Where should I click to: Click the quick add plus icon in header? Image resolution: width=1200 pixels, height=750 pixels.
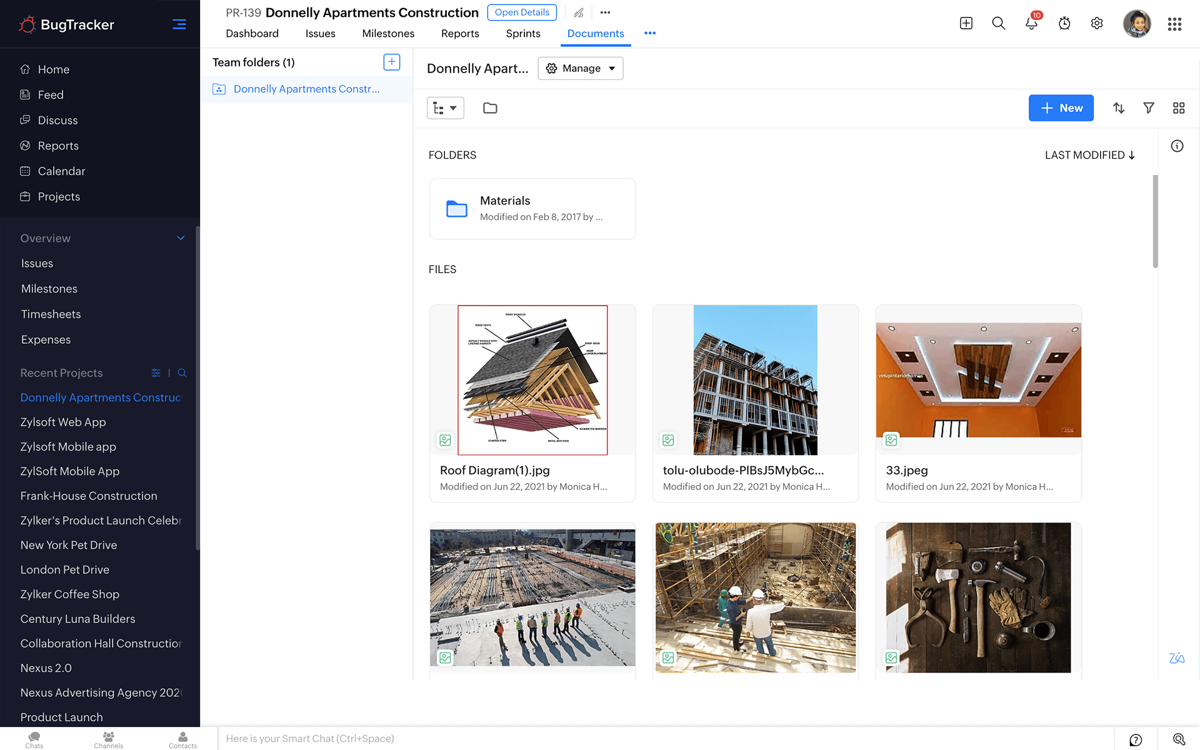pos(966,24)
